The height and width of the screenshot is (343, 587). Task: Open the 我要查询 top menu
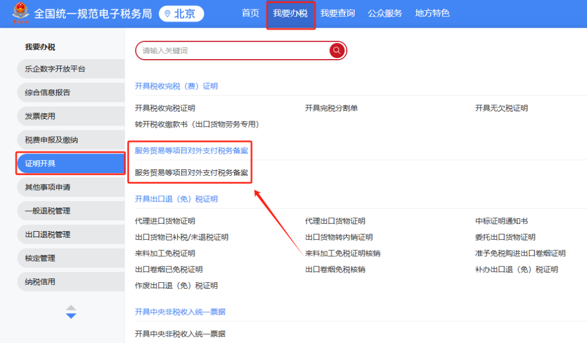coord(338,14)
